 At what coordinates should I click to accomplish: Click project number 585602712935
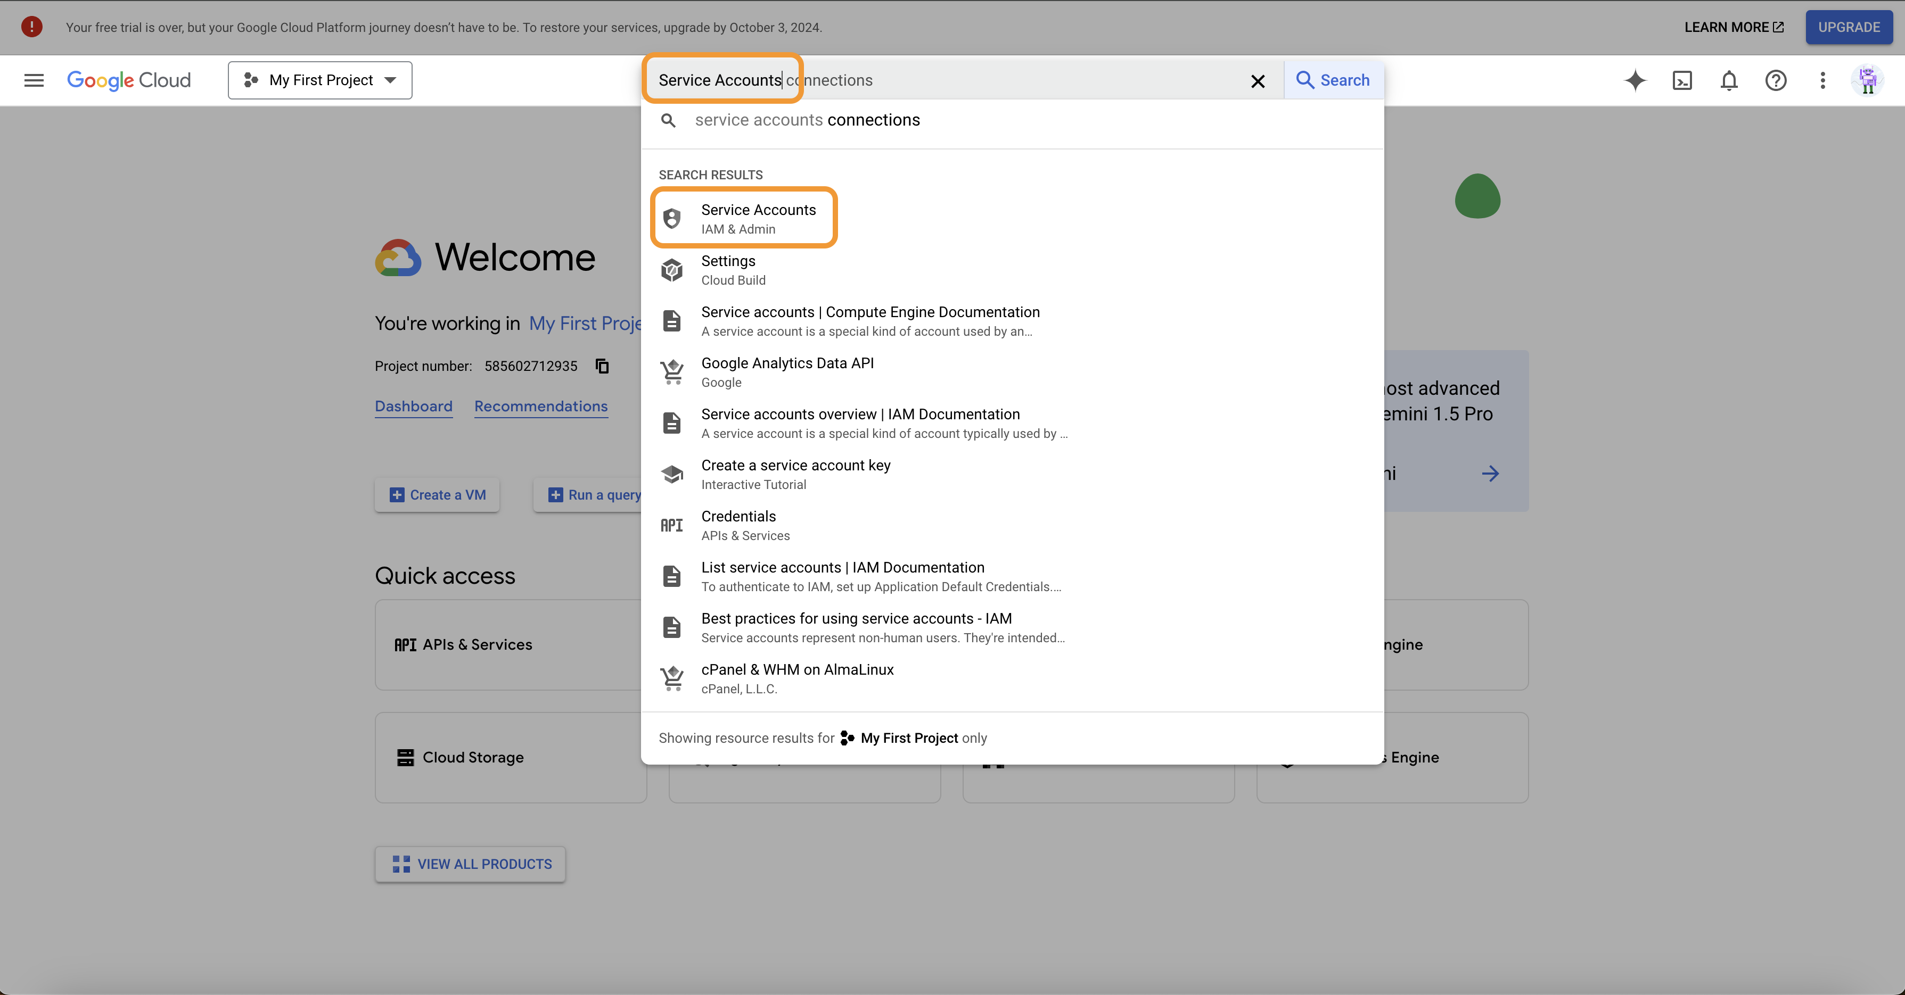pyautogui.click(x=531, y=366)
